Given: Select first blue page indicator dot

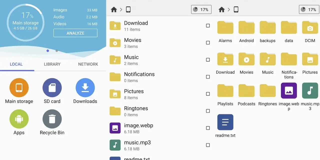Looking at the screenshot, I should [48, 51].
